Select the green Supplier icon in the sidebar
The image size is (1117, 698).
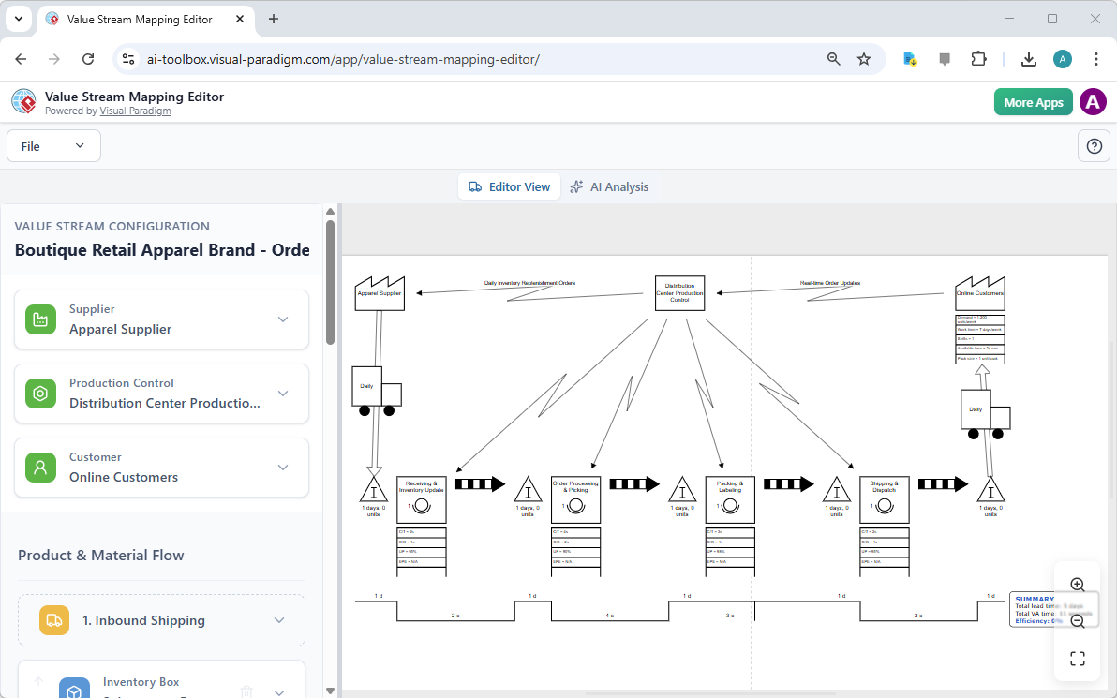(40, 319)
